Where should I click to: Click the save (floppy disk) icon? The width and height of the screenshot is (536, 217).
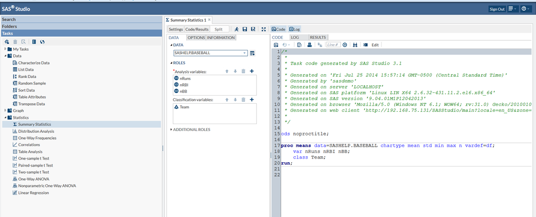(x=245, y=29)
